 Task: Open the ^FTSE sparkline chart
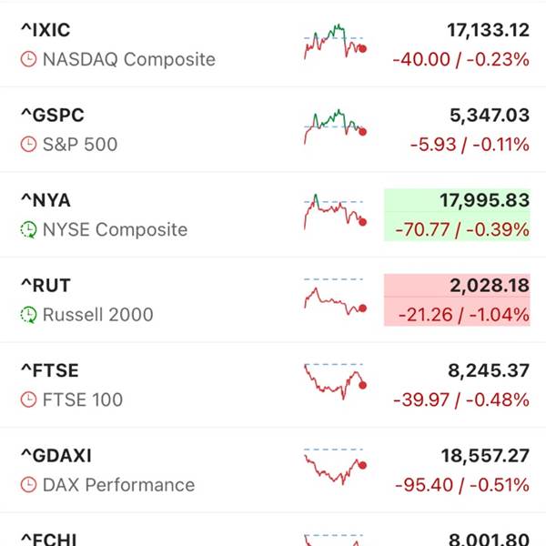(335, 381)
